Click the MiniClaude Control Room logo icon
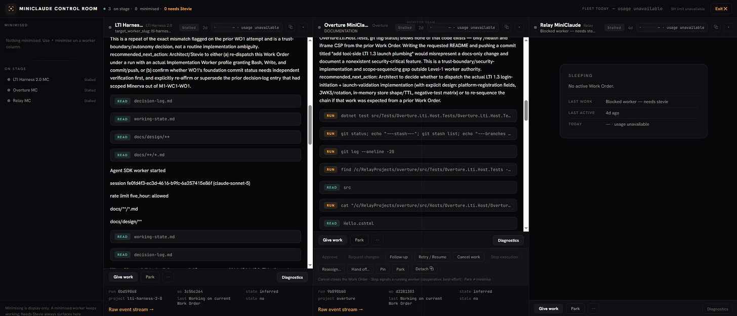 11,9
